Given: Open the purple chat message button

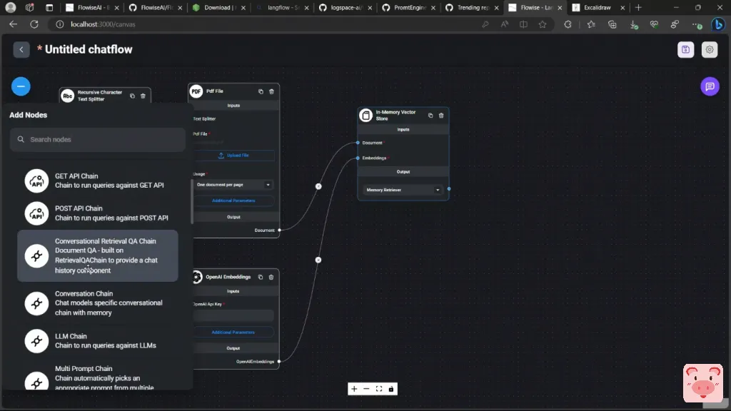Looking at the screenshot, I should click(710, 86).
